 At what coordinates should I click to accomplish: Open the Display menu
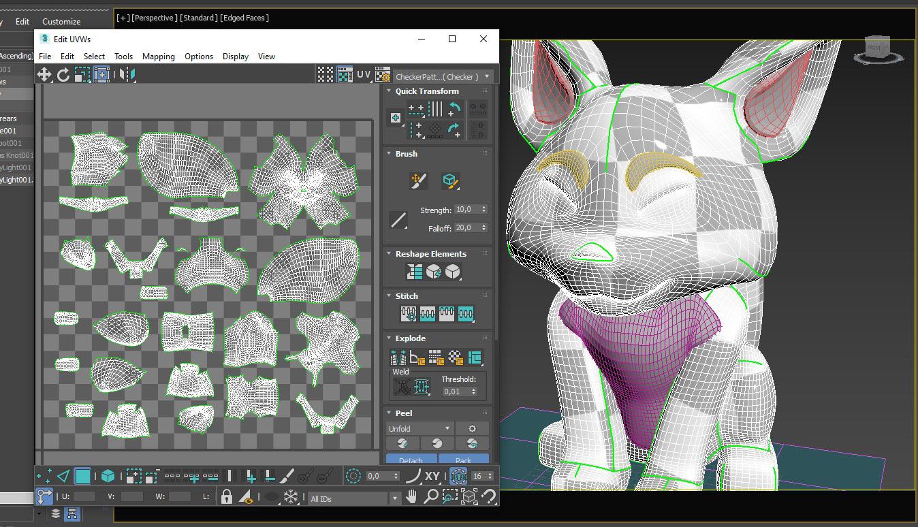pos(235,57)
